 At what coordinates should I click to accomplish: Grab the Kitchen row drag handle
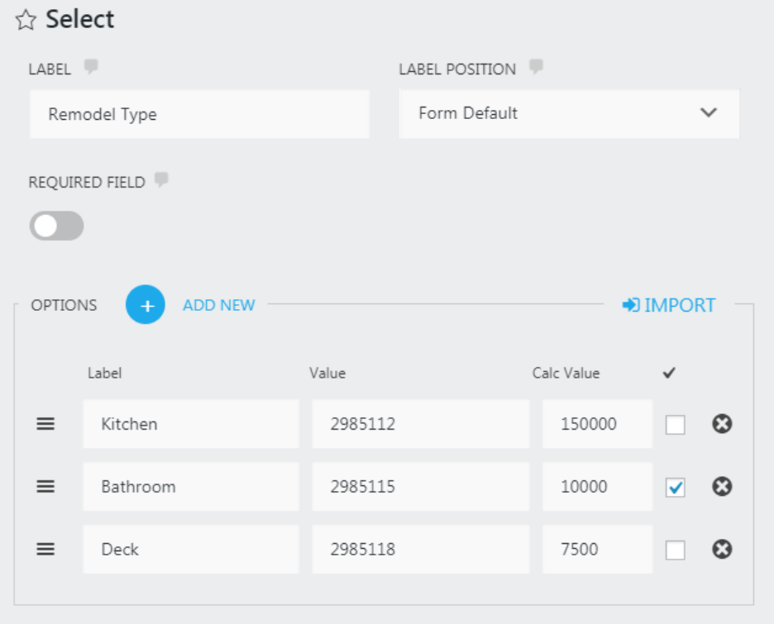45,424
